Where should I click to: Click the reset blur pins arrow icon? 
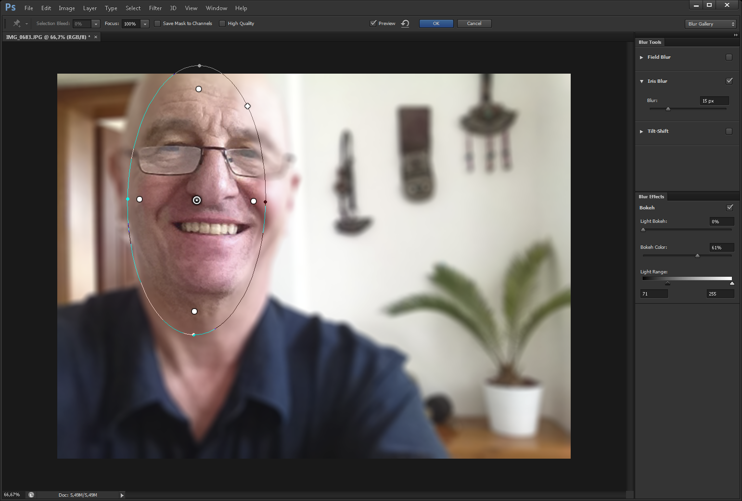[x=405, y=24]
